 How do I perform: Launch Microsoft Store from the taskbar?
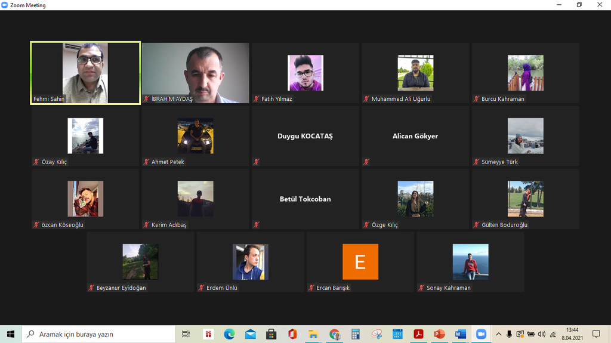(271, 334)
